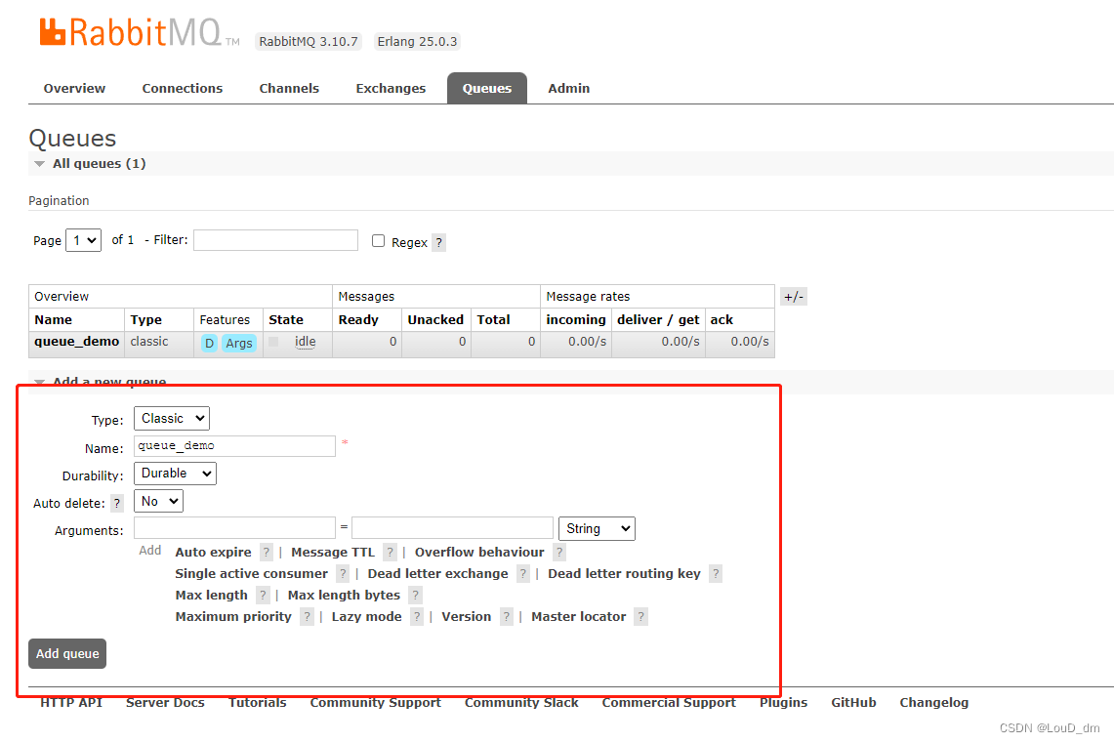Viewport: 1114px width, 743px height.
Task: Click the Args feature badge on queue_demo
Action: (239, 343)
